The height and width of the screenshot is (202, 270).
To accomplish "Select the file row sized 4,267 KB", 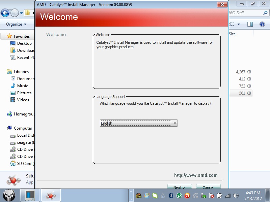I will tap(241, 72).
